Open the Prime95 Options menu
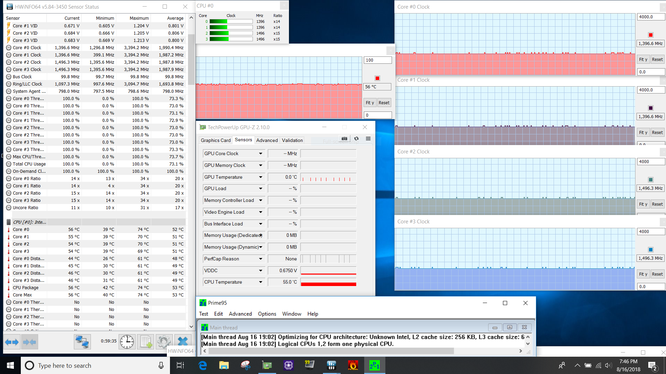The height and width of the screenshot is (374, 666). click(267, 314)
